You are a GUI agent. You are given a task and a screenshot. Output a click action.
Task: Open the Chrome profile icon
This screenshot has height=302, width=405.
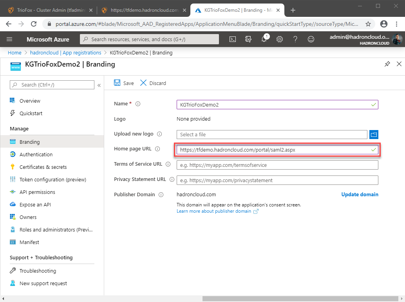(x=384, y=24)
